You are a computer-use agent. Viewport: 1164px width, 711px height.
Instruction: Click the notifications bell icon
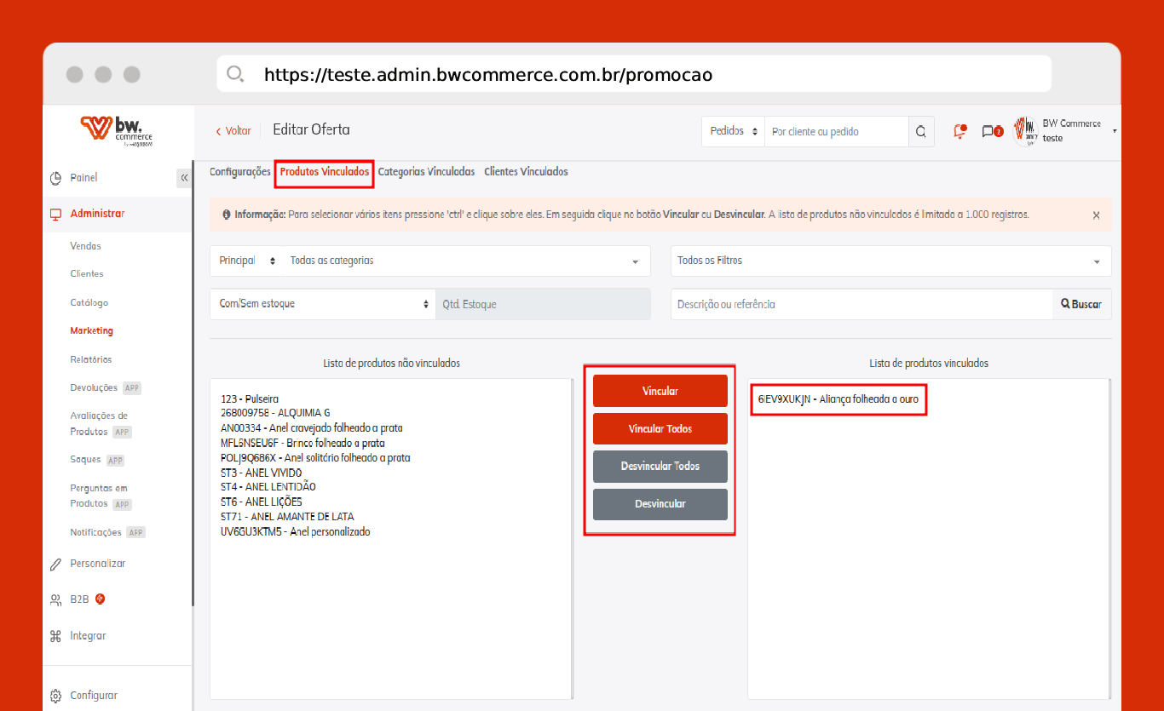coord(959,131)
